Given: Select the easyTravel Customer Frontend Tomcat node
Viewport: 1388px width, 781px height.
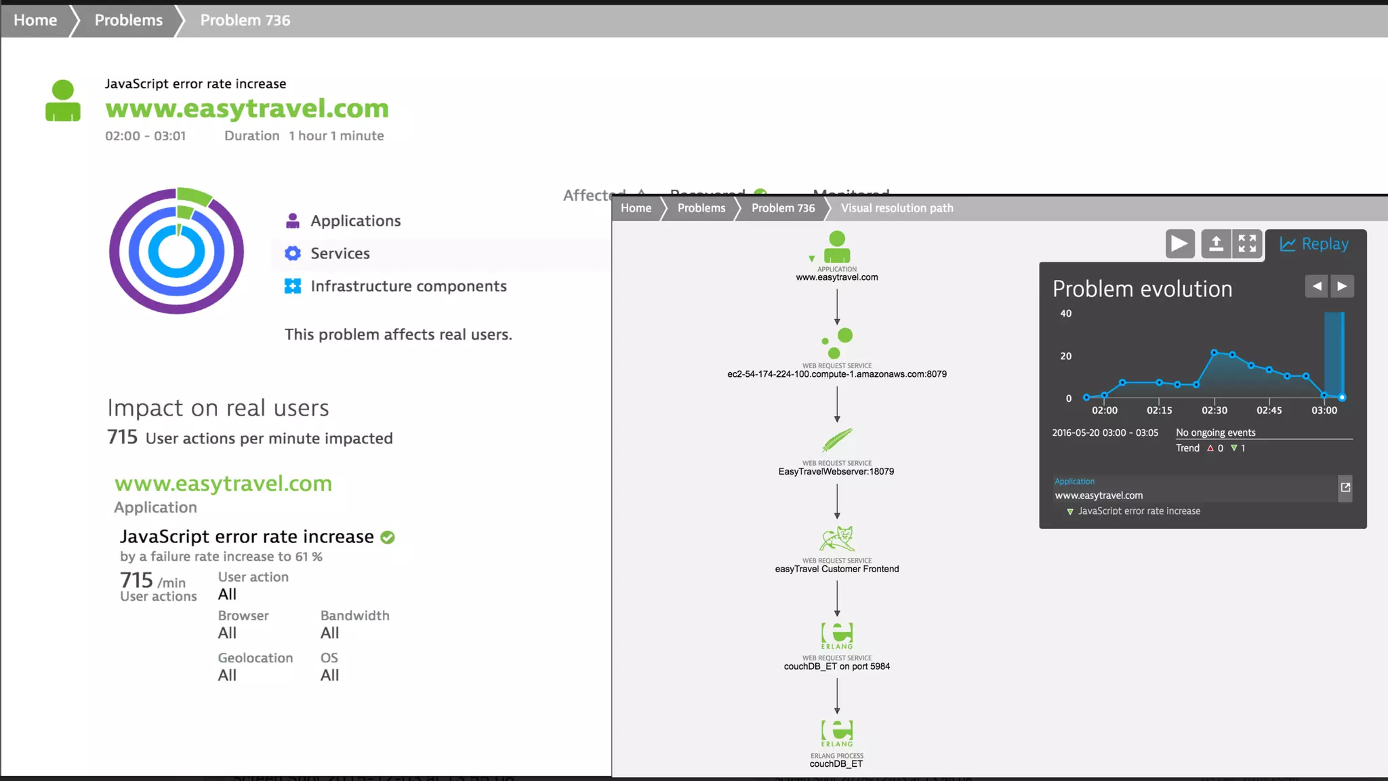Looking at the screenshot, I should click(837, 539).
